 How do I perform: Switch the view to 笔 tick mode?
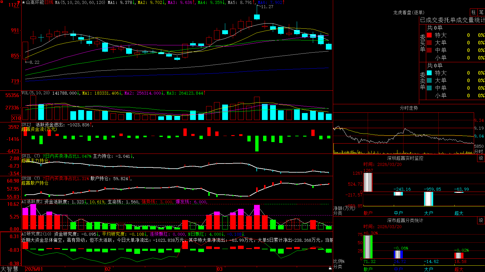pyautogui.click(x=481, y=12)
